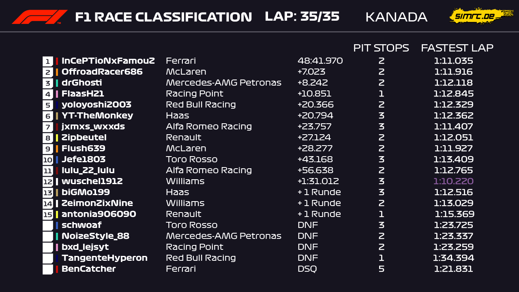Click the DSQ status for BenCatcher

pos(307,269)
